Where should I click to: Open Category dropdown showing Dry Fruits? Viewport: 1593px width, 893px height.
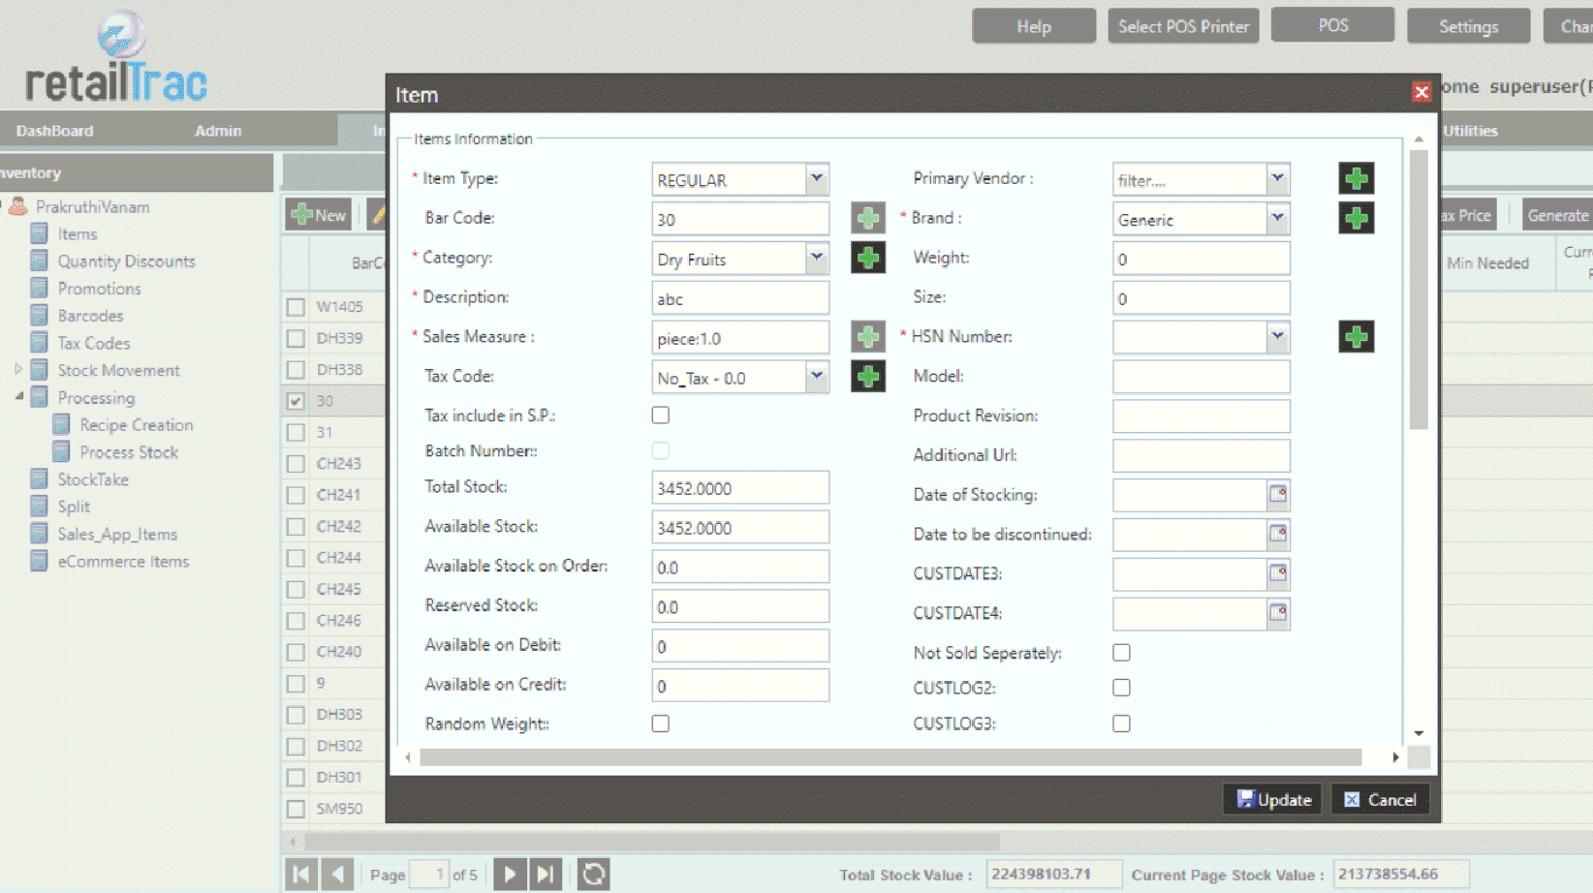(x=817, y=259)
